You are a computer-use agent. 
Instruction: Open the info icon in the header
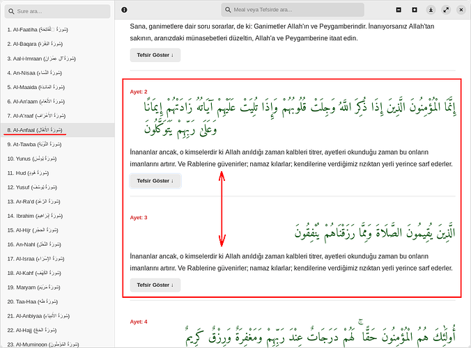[x=124, y=10]
